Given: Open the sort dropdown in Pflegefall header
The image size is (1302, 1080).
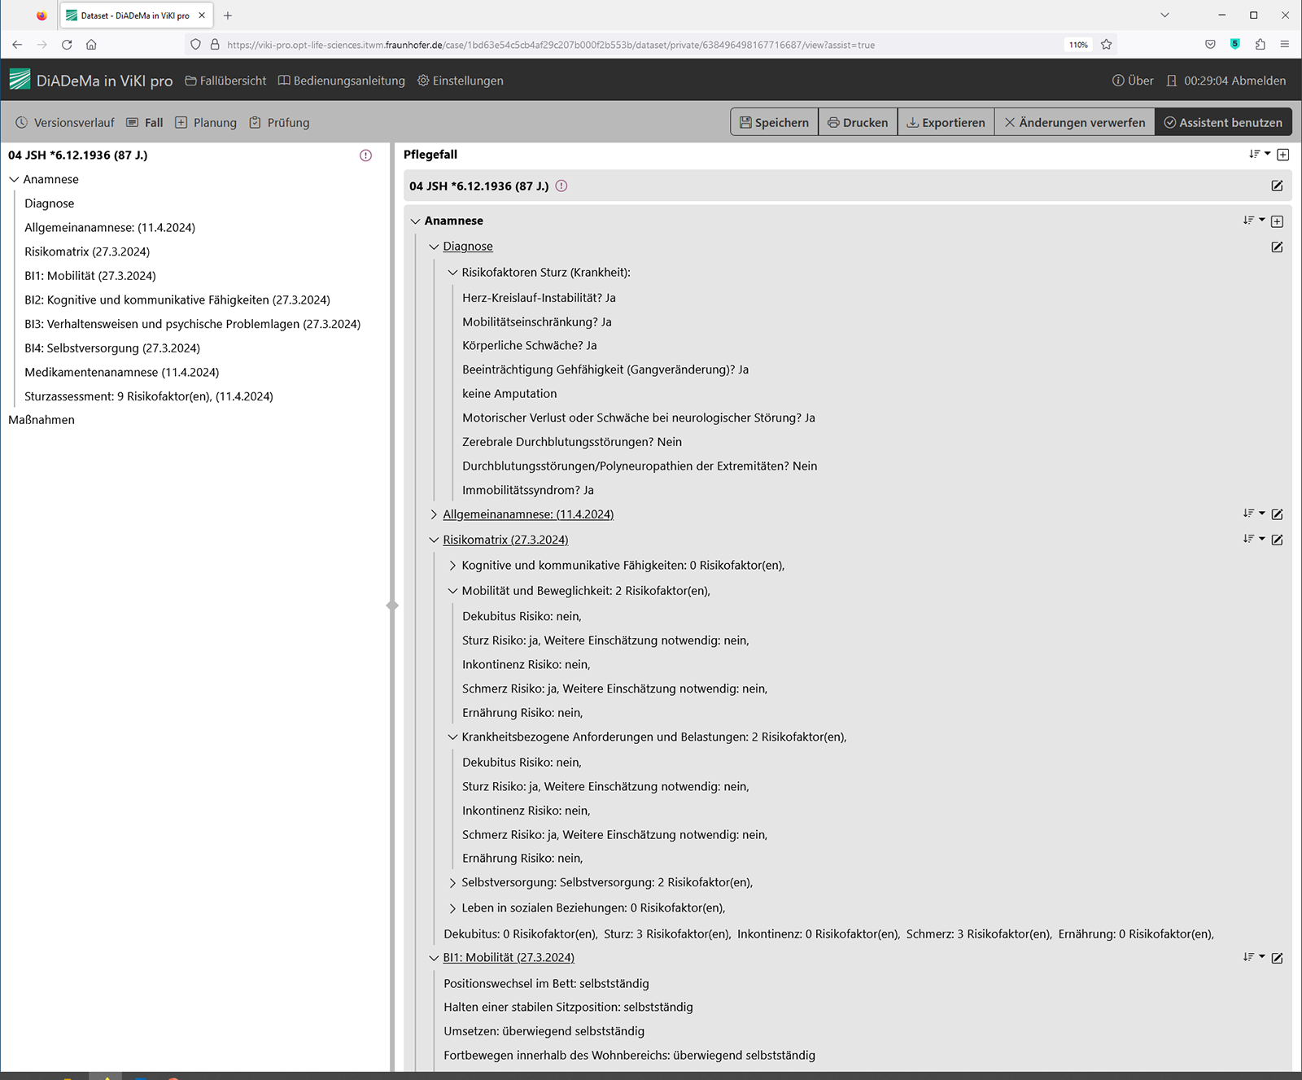Looking at the screenshot, I should [x=1259, y=155].
